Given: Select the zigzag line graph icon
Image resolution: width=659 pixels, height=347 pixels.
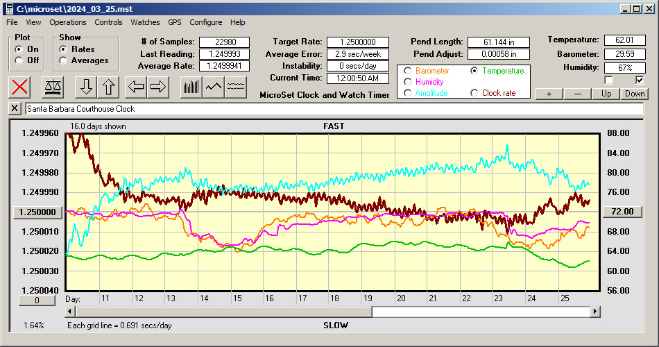Looking at the screenshot, I should pyautogui.click(x=214, y=87).
